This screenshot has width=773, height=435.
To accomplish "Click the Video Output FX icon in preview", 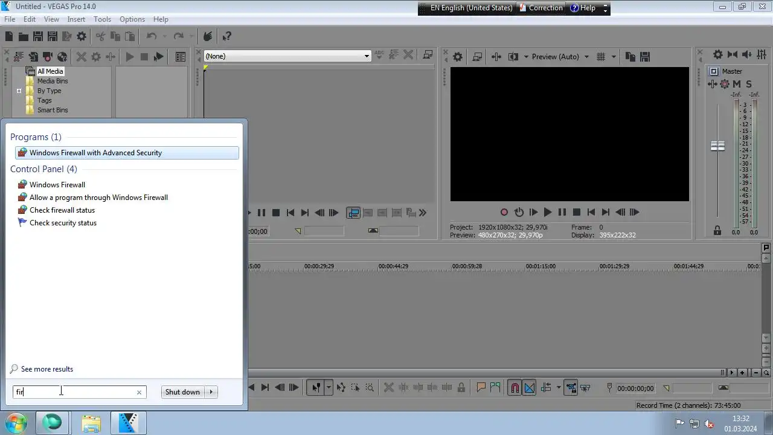I will (x=496, y=57).
